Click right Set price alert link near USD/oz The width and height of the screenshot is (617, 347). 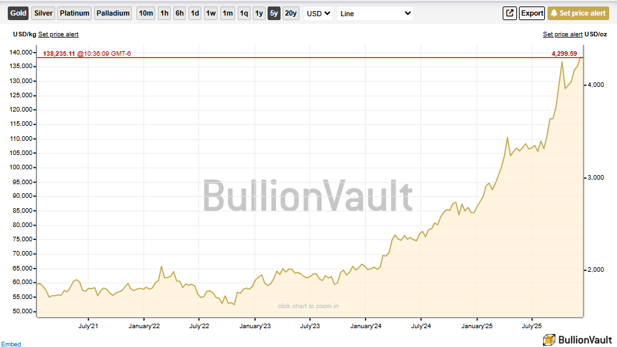coord(562,34)
